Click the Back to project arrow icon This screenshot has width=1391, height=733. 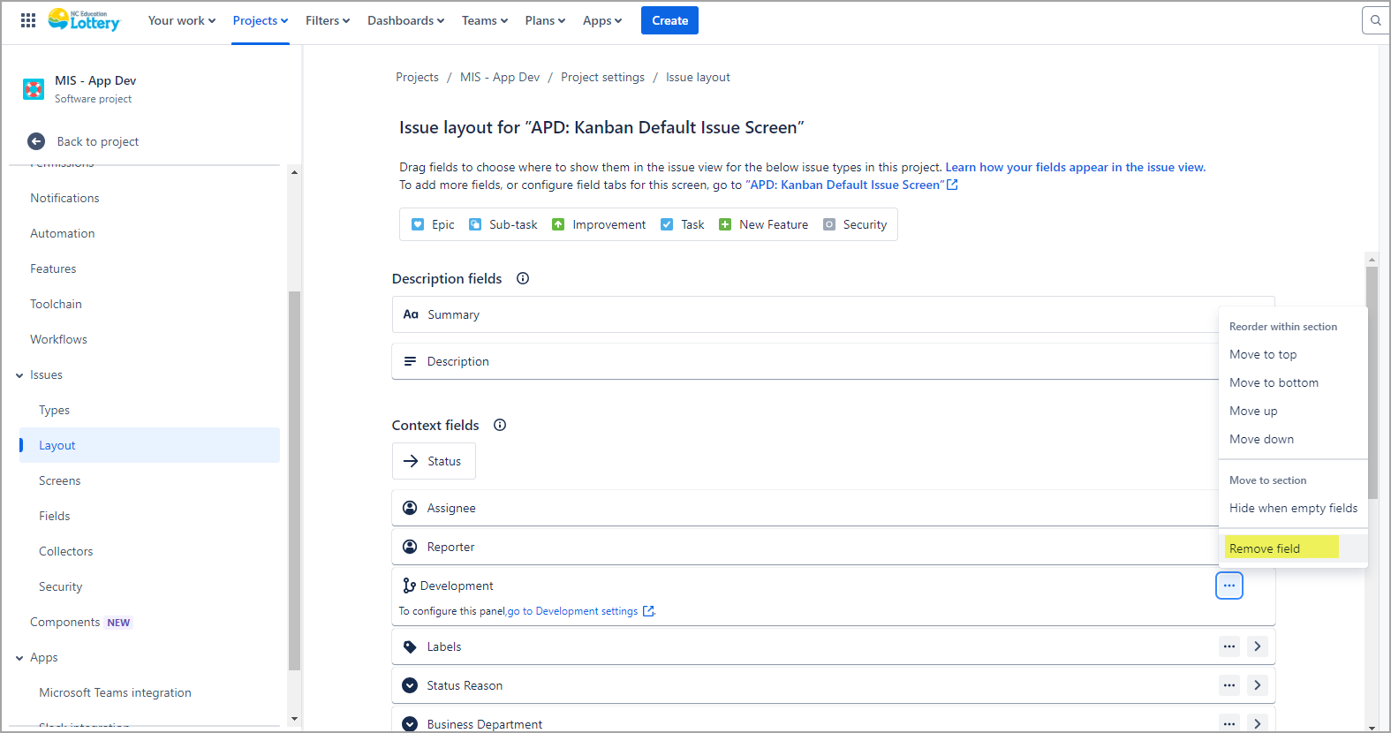(36, 141)
